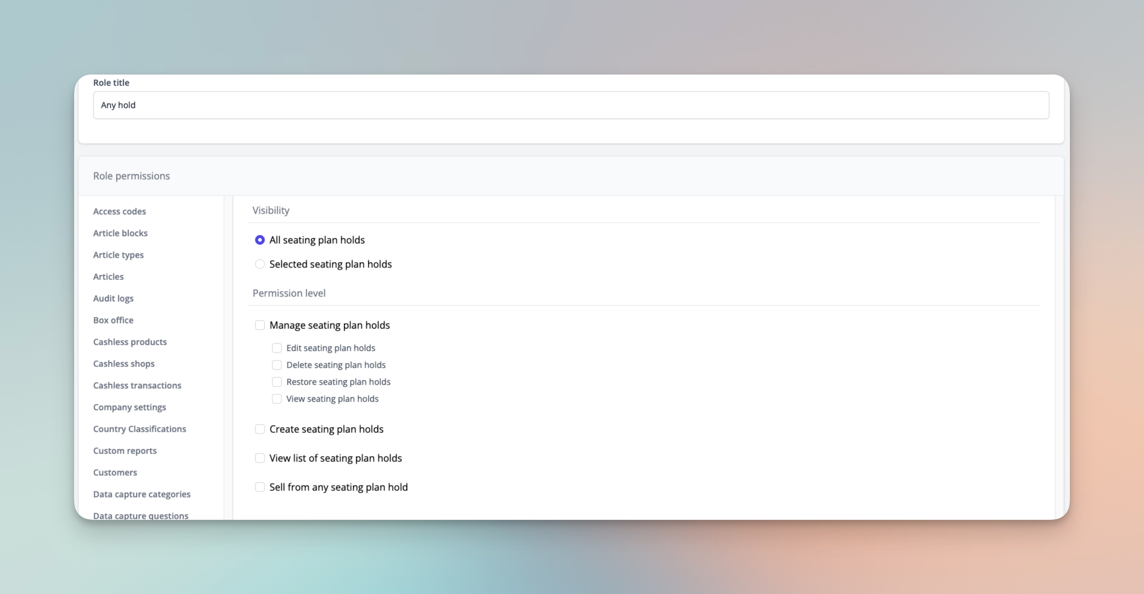1144x594 pixels.
Task: Go to Cashless transactions permissions
Action: coord(137,386)
